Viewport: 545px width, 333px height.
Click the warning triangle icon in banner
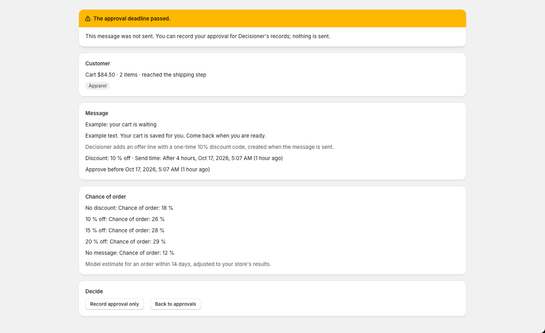[x=88, y=18]
